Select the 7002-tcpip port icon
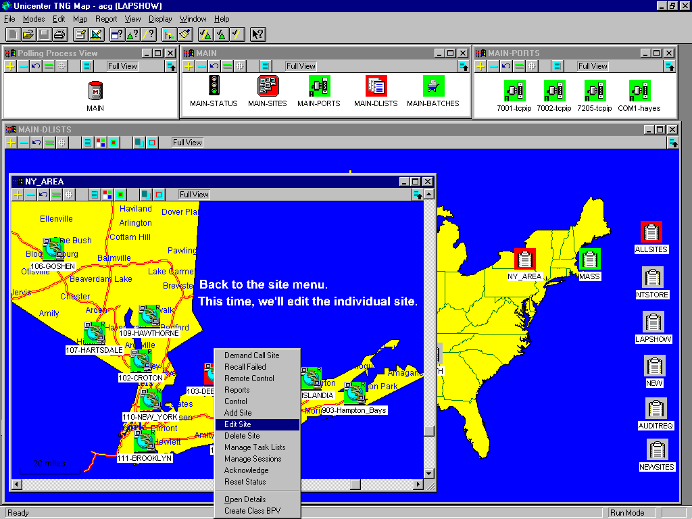 pyautogui.click(x=554, y=91)
